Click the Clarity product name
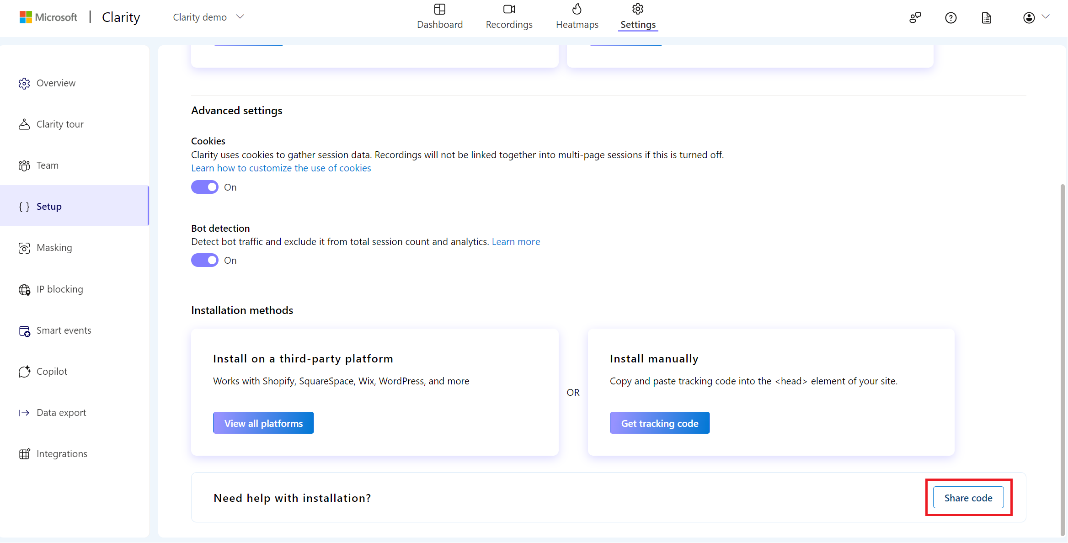 [x=121, y=17]
